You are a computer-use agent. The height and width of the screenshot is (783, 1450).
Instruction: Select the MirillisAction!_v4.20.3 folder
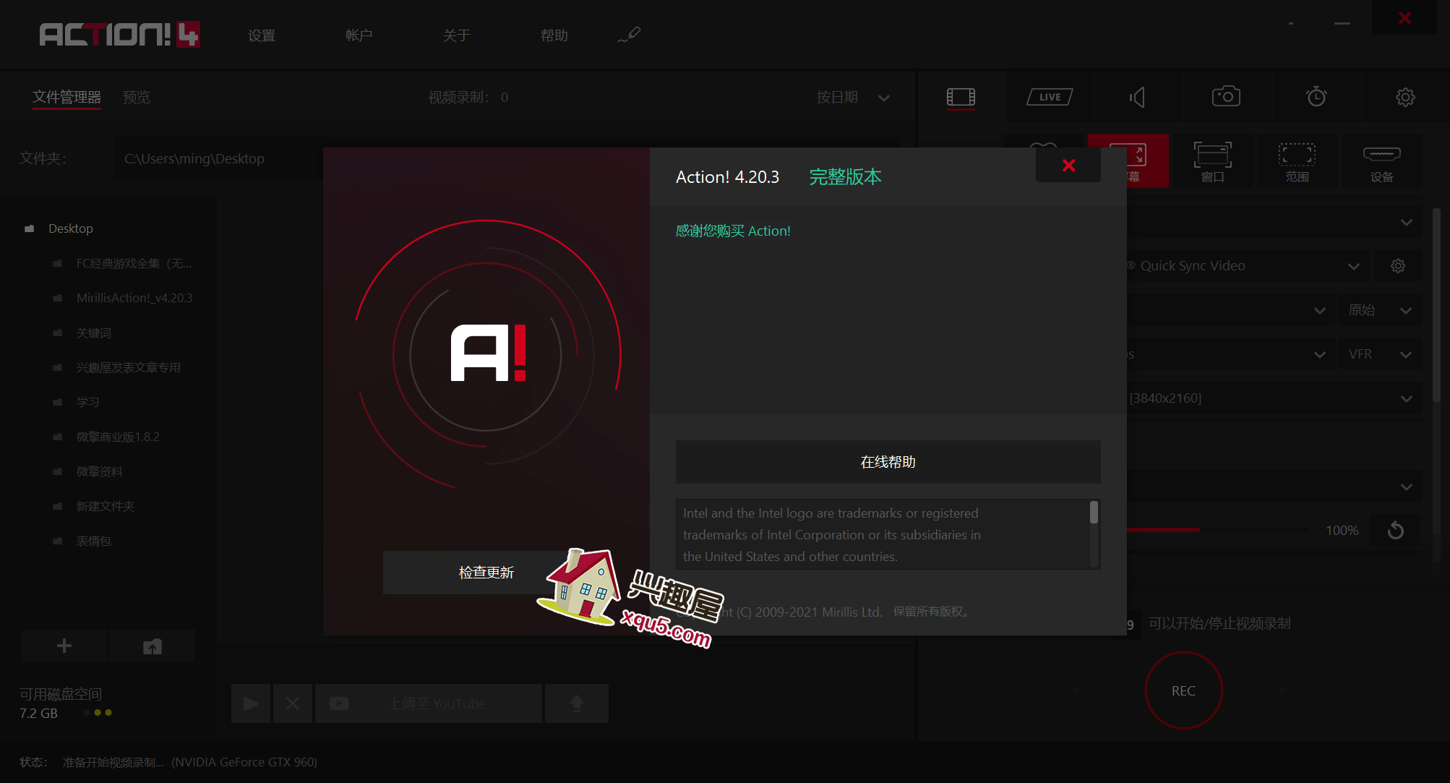[x=134, y=298]
